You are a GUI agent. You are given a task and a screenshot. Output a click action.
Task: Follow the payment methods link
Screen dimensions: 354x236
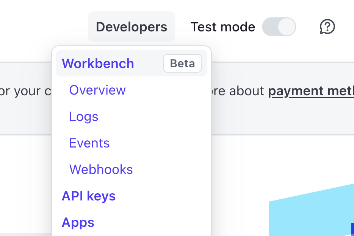(311, 91)
